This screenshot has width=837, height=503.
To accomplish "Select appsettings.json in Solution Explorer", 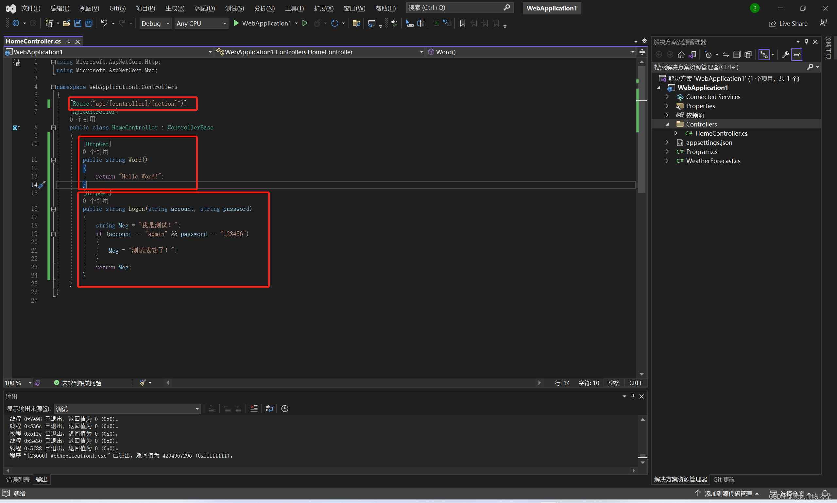I will point(709,143).
